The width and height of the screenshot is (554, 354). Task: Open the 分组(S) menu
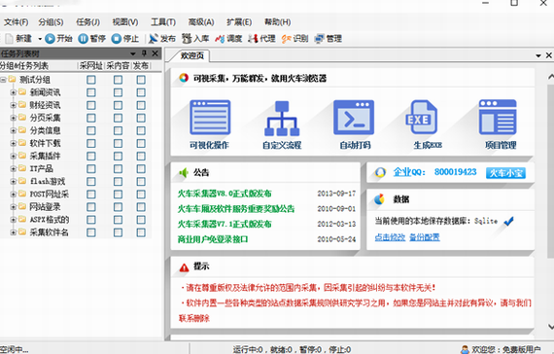(x=51, y=22)
